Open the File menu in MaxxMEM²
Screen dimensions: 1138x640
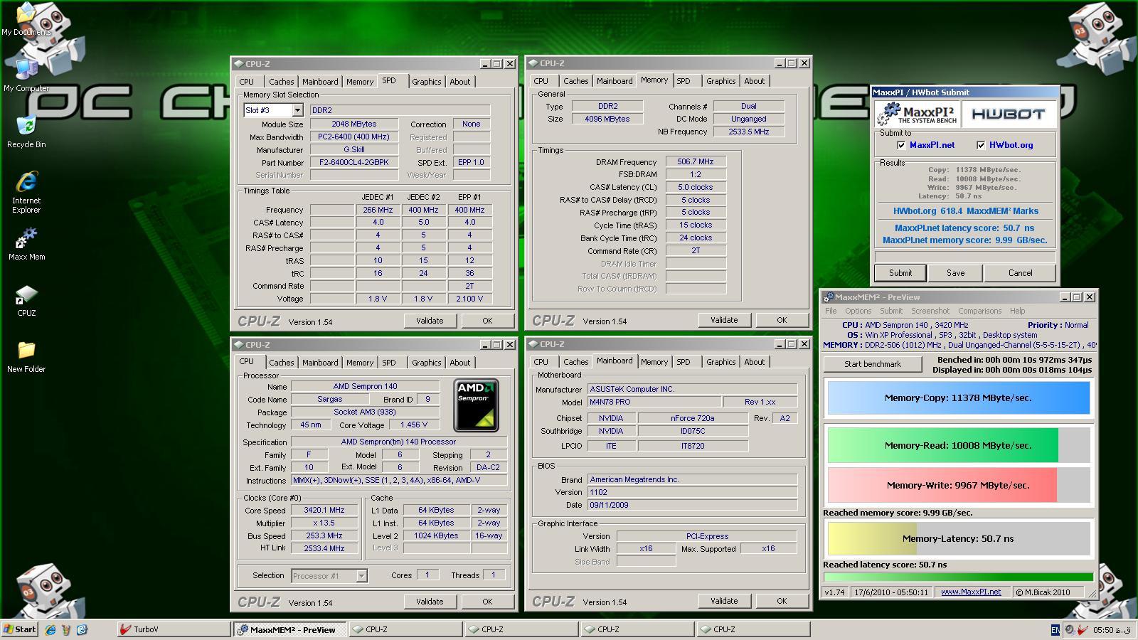coord(831,311)
